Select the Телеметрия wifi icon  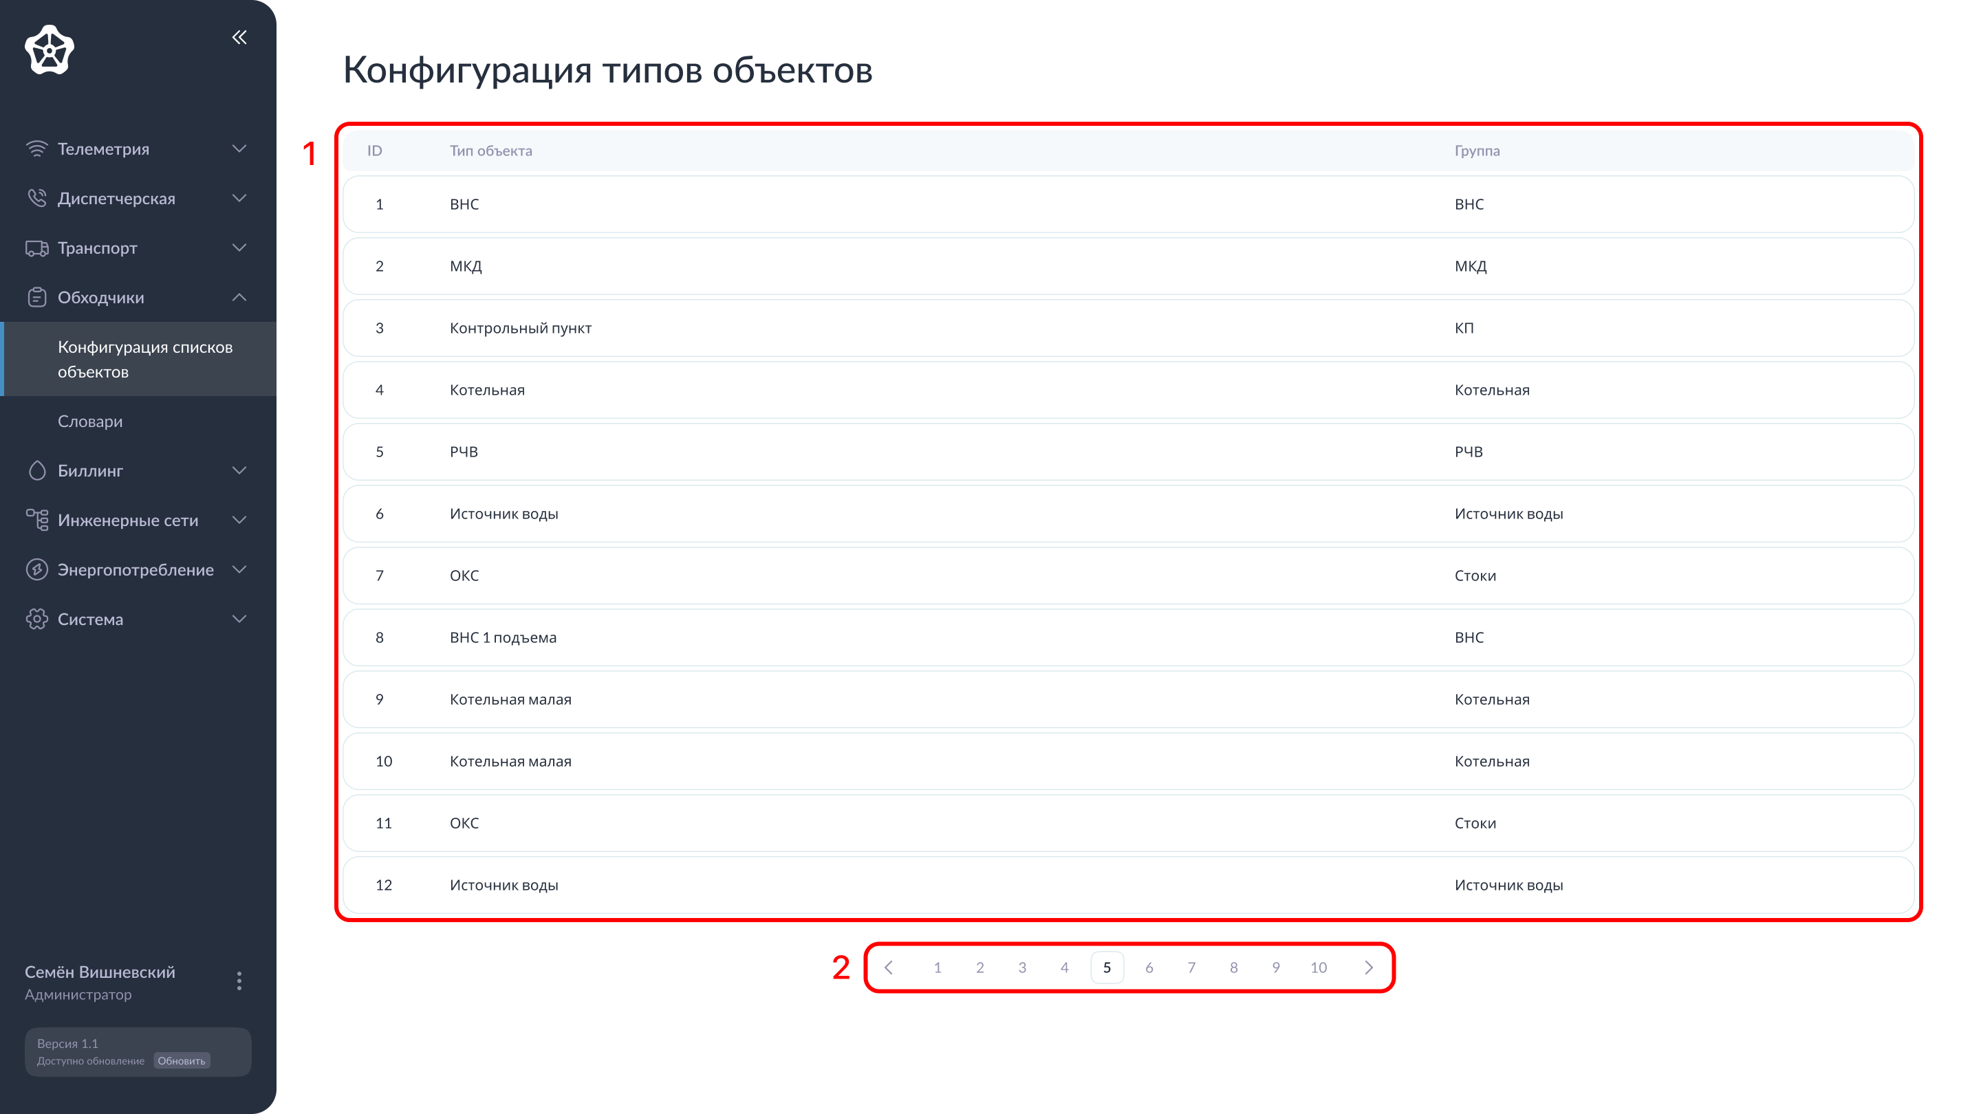pyautogui.click(x=39, y=149)
